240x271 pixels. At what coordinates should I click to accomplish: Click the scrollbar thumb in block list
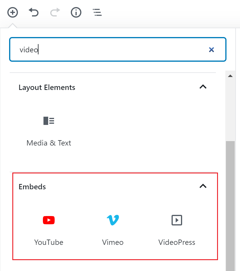point(230,206)
